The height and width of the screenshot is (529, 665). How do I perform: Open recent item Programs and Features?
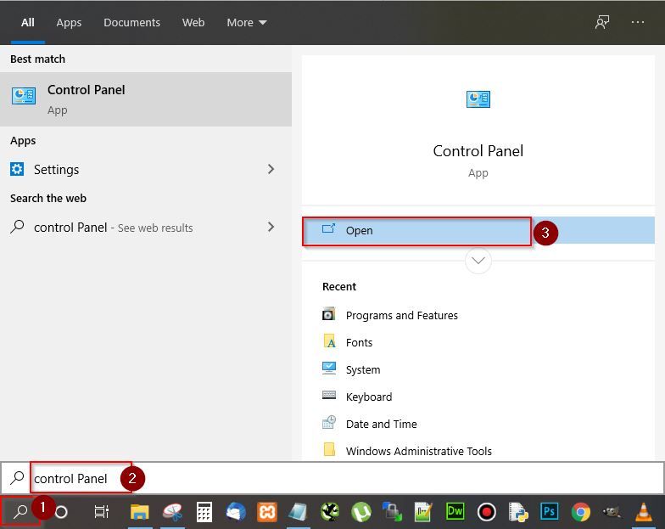coord(402,316)
